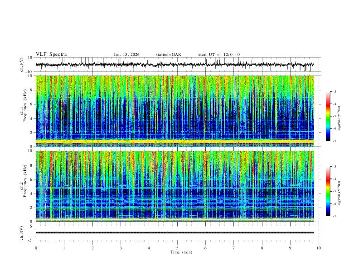This screenshot has height=278, width=359.
Task: Click the '-3' label on ch.1 color bar
Action: click(334, 91)
